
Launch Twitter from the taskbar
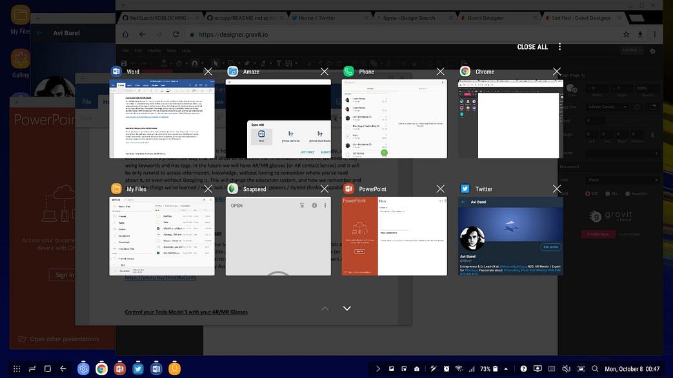[137, 369]
